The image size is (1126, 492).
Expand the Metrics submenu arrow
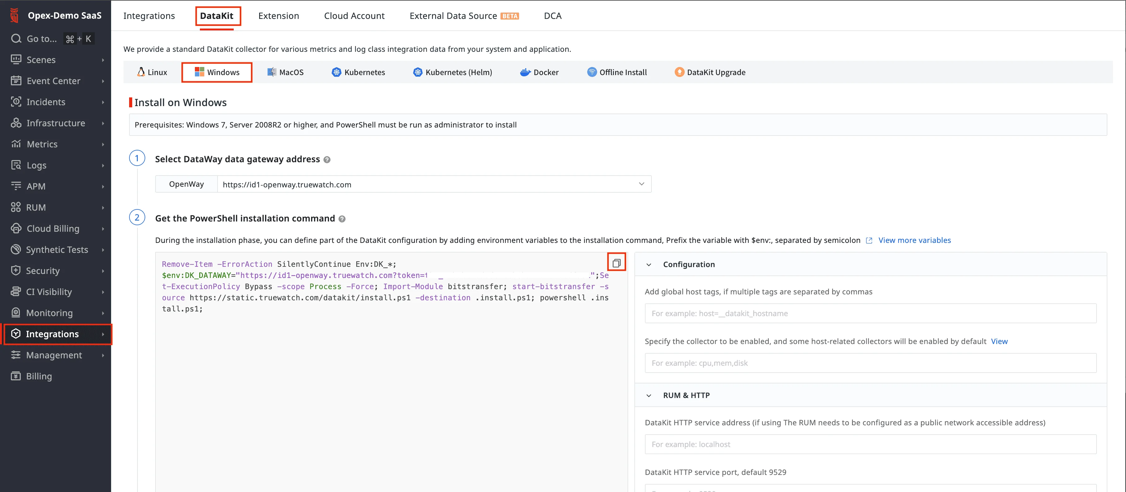[x=103, y=144]
